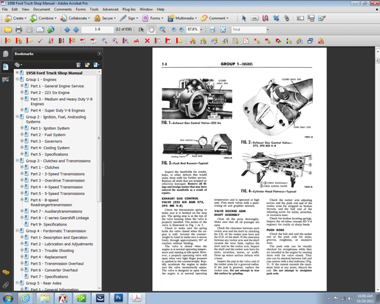Open the Signatures panel sidebar icon
The width and height of the screenshot is (380, 304).
point(6,80)
